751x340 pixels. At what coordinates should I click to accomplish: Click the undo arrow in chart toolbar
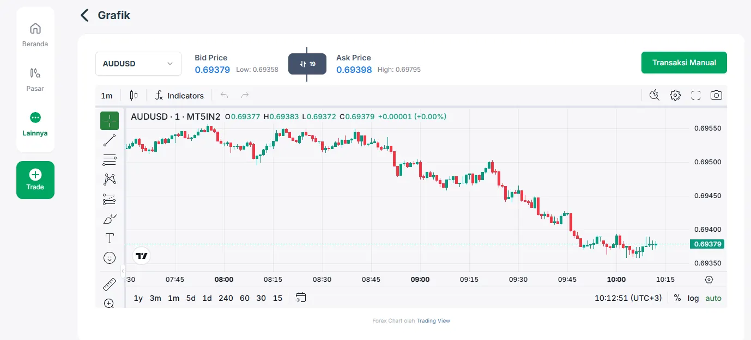[x=224, y=95]
